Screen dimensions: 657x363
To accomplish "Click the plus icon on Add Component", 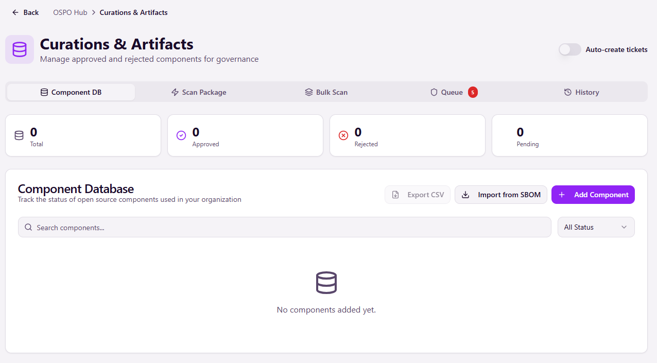I will pos(562,195).
